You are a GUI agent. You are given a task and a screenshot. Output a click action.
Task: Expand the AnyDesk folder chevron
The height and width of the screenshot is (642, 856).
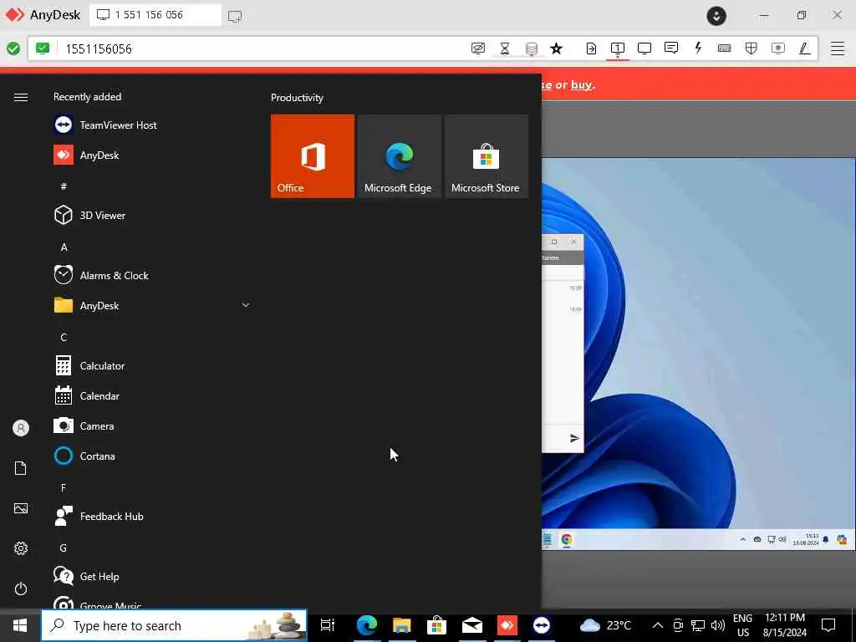(246, 305)
